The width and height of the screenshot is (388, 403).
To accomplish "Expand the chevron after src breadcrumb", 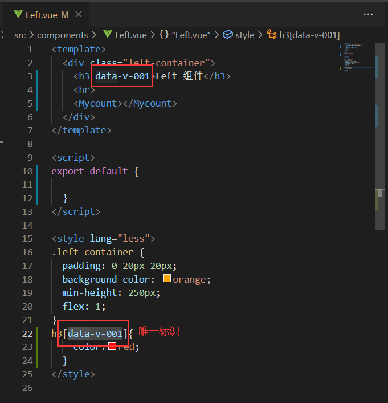I will click(31, 35).
